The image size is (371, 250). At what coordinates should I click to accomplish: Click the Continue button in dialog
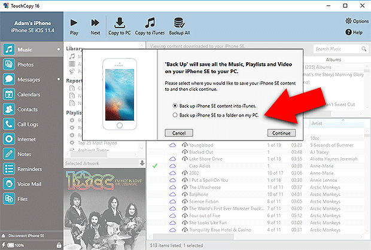click(x=281, y=133)
